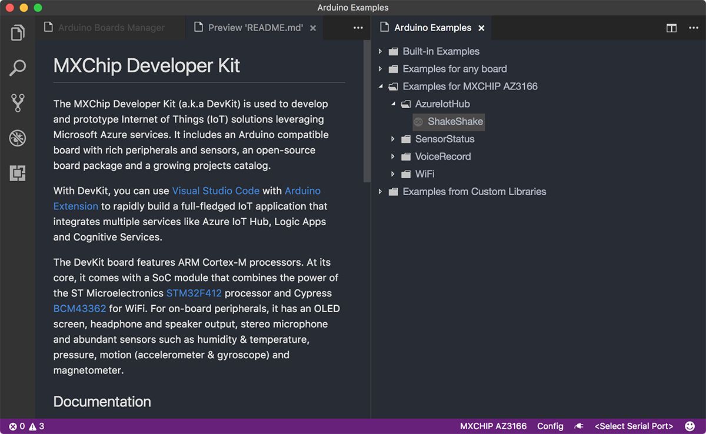Split the editor using the split icon

click(x=671, y=28)
